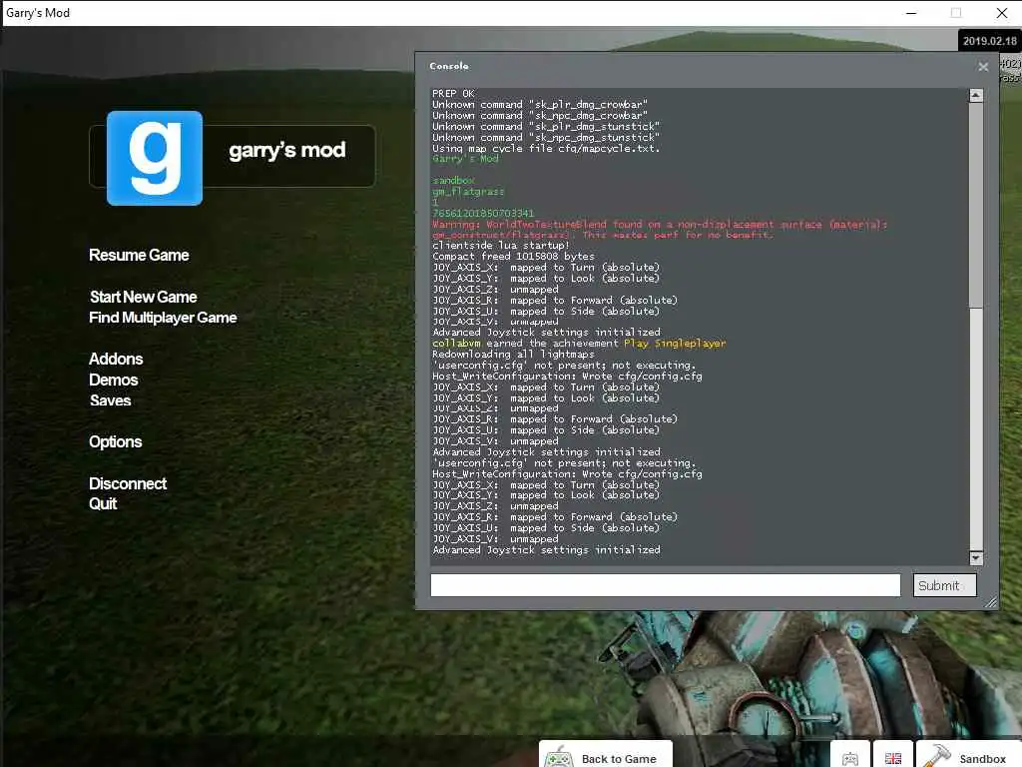1022x767 pixels.
Task: Close the Console window
Action: tap(983, 67)
